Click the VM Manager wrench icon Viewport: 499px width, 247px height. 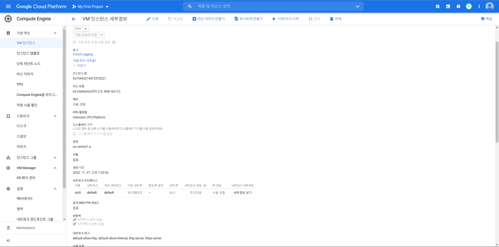pos(8,168)
